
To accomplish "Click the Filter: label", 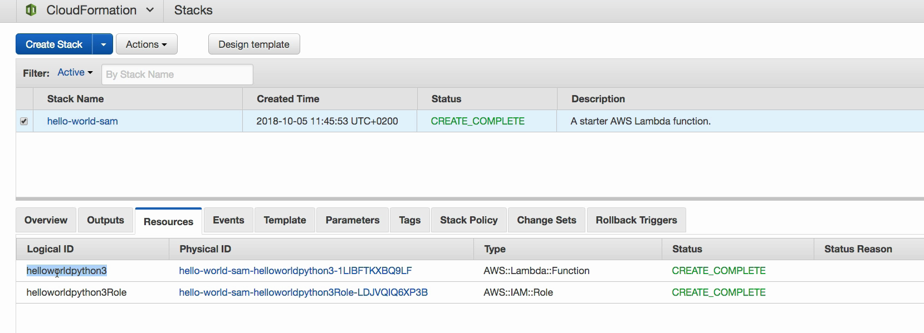I will 36,73.
